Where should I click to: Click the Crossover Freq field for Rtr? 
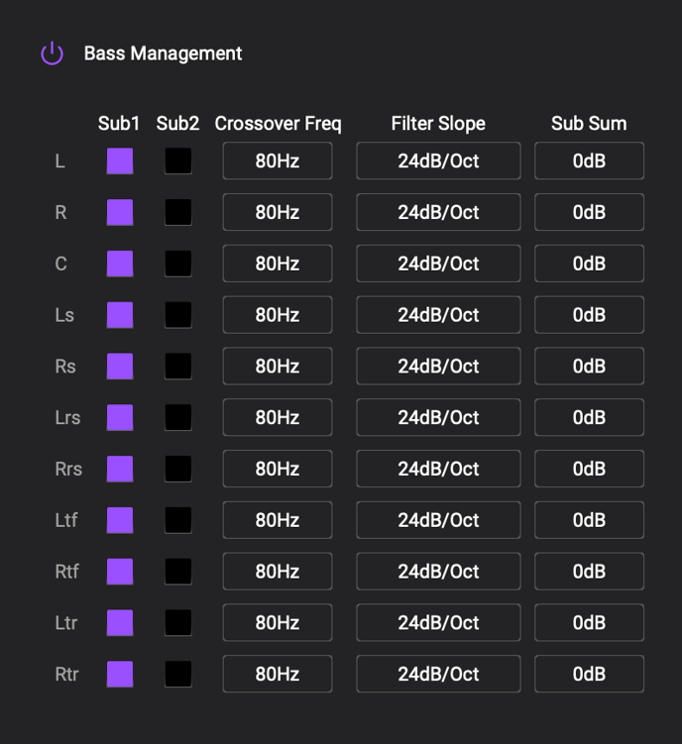pyautogui.click(x=277, y=674)
